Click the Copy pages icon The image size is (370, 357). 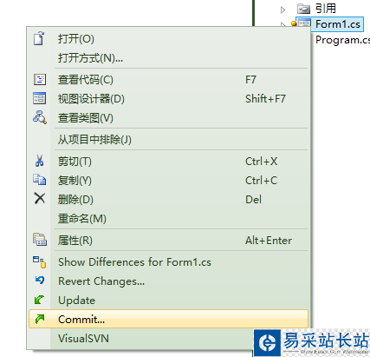39,180
